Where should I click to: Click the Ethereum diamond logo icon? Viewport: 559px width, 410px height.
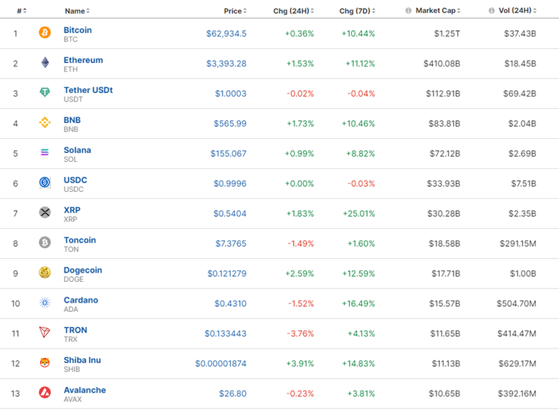click(45, 62)
